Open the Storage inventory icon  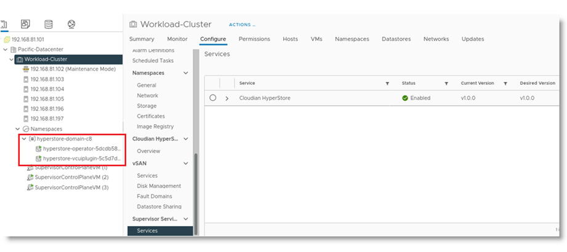48,24
